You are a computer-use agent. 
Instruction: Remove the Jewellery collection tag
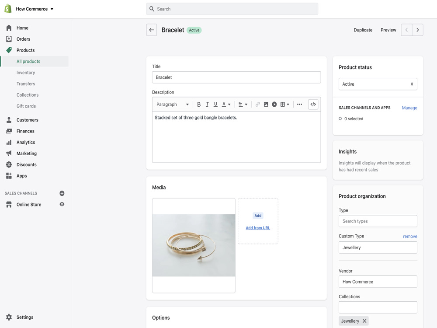tap(364, 321)
